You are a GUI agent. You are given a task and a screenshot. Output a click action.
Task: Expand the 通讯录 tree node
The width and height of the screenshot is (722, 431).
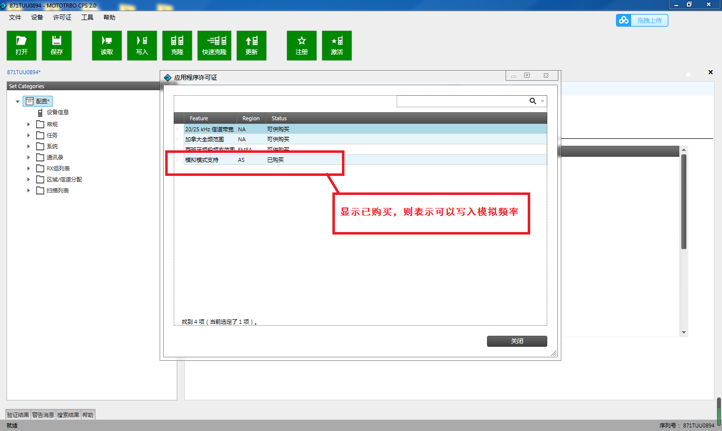pyautogui.click(x=29, y=157)
